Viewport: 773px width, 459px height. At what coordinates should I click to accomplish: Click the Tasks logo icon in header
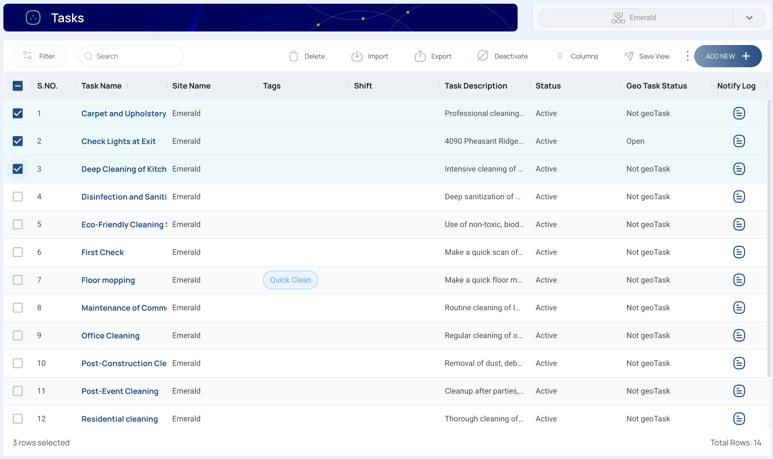tap(33, 18)
